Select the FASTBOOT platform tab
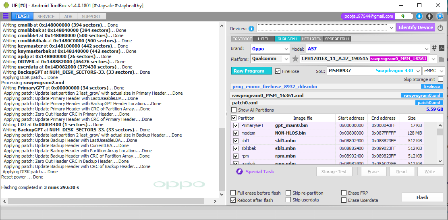This screenshot has height=220, width=448. coord(242,39)
